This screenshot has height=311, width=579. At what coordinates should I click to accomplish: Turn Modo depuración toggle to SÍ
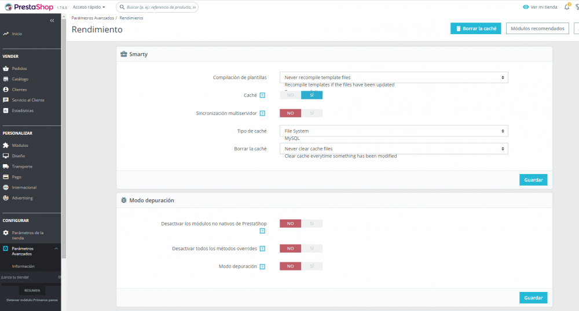(312, 266)
